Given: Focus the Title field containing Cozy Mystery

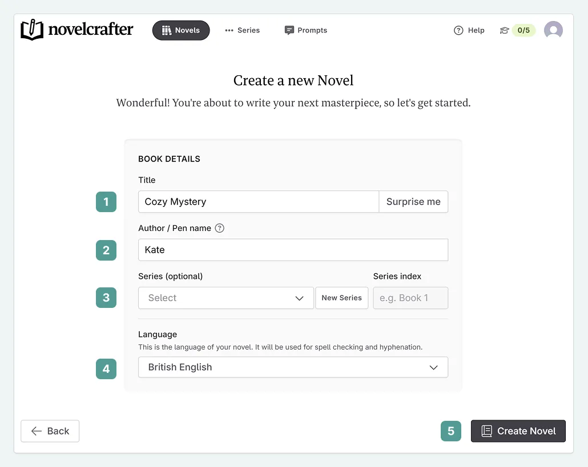Looking at the screenshot, I should pos(258,202).
